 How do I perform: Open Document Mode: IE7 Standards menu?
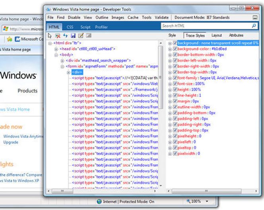pos(202,17)
